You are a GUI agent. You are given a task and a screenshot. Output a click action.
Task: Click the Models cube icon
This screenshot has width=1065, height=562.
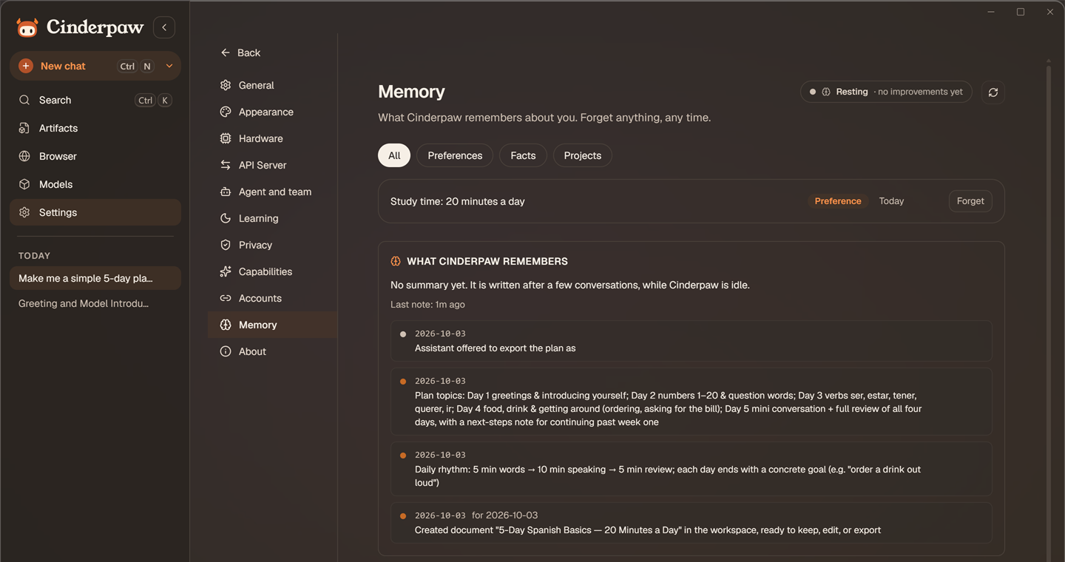(24, 184)
